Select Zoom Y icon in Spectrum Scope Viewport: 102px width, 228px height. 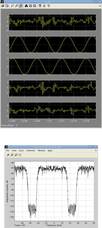(x=16, y=155)
